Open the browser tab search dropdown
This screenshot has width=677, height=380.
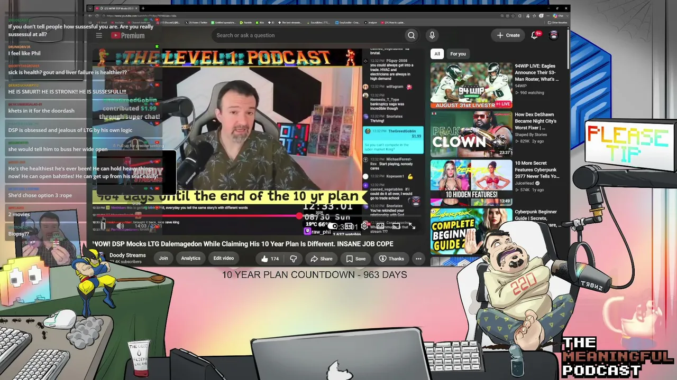[90, 8]
